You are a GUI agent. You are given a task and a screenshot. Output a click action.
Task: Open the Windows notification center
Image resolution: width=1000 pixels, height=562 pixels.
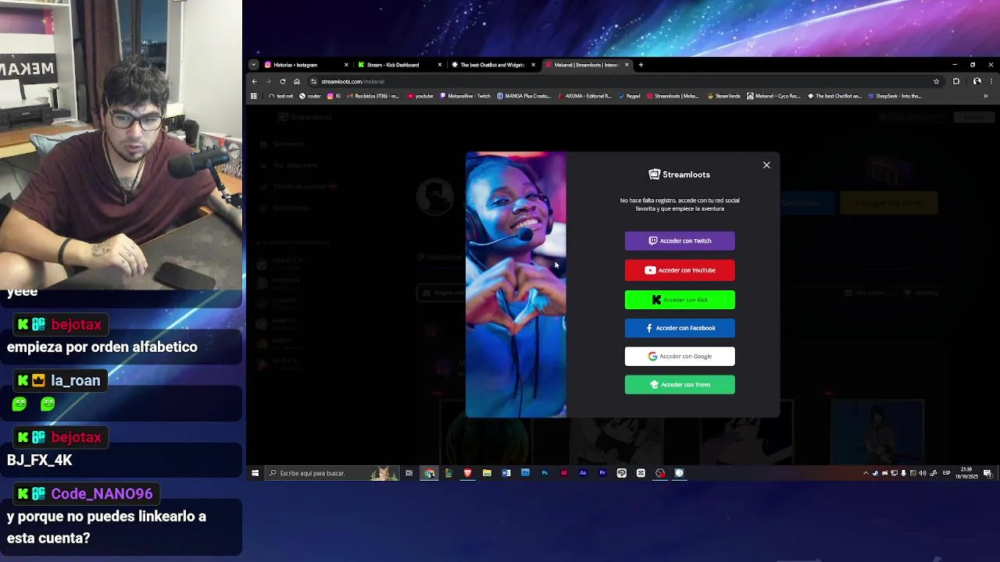[988, 473]
